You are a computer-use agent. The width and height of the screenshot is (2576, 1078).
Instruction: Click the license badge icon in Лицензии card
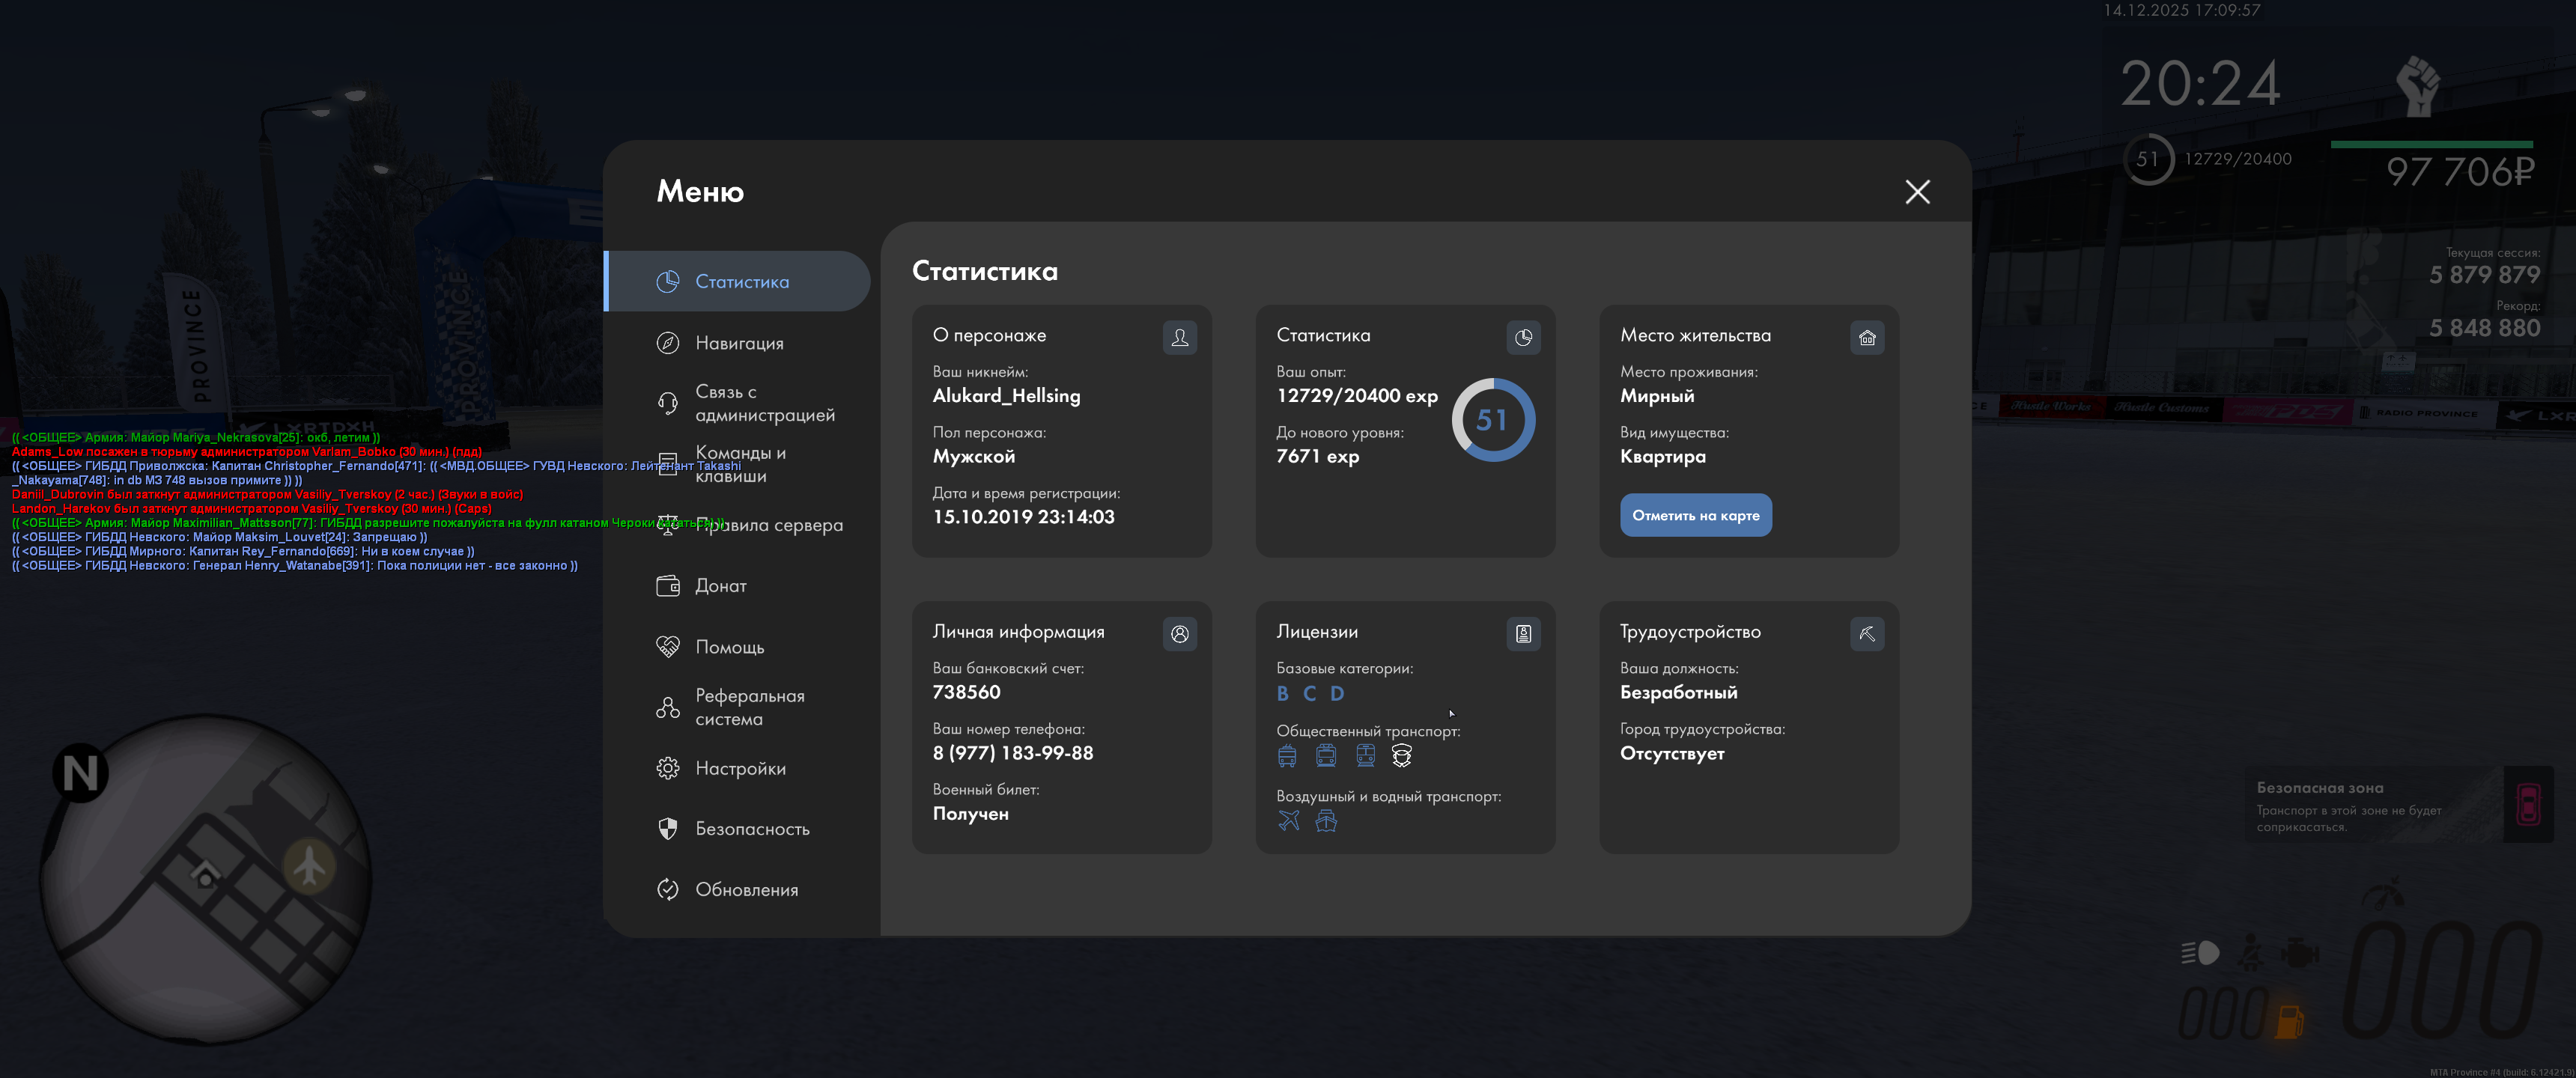coord(1522,634)
